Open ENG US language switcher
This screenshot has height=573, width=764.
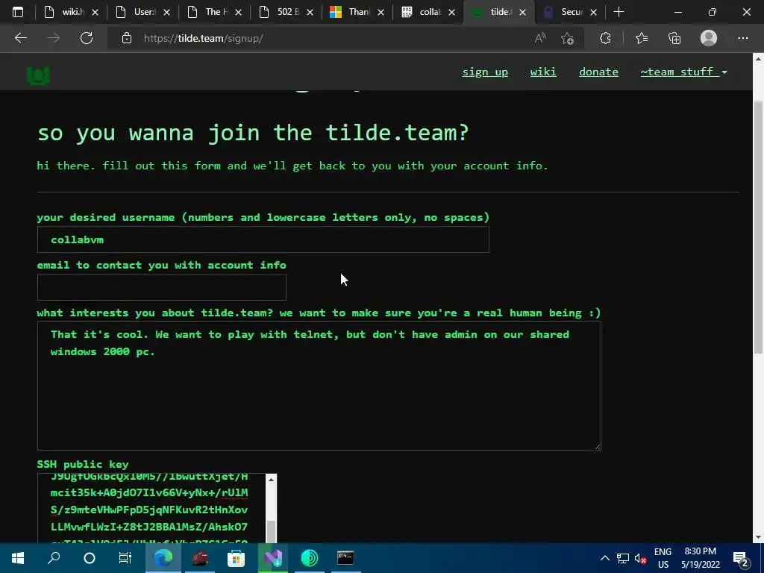coord(663,558)
